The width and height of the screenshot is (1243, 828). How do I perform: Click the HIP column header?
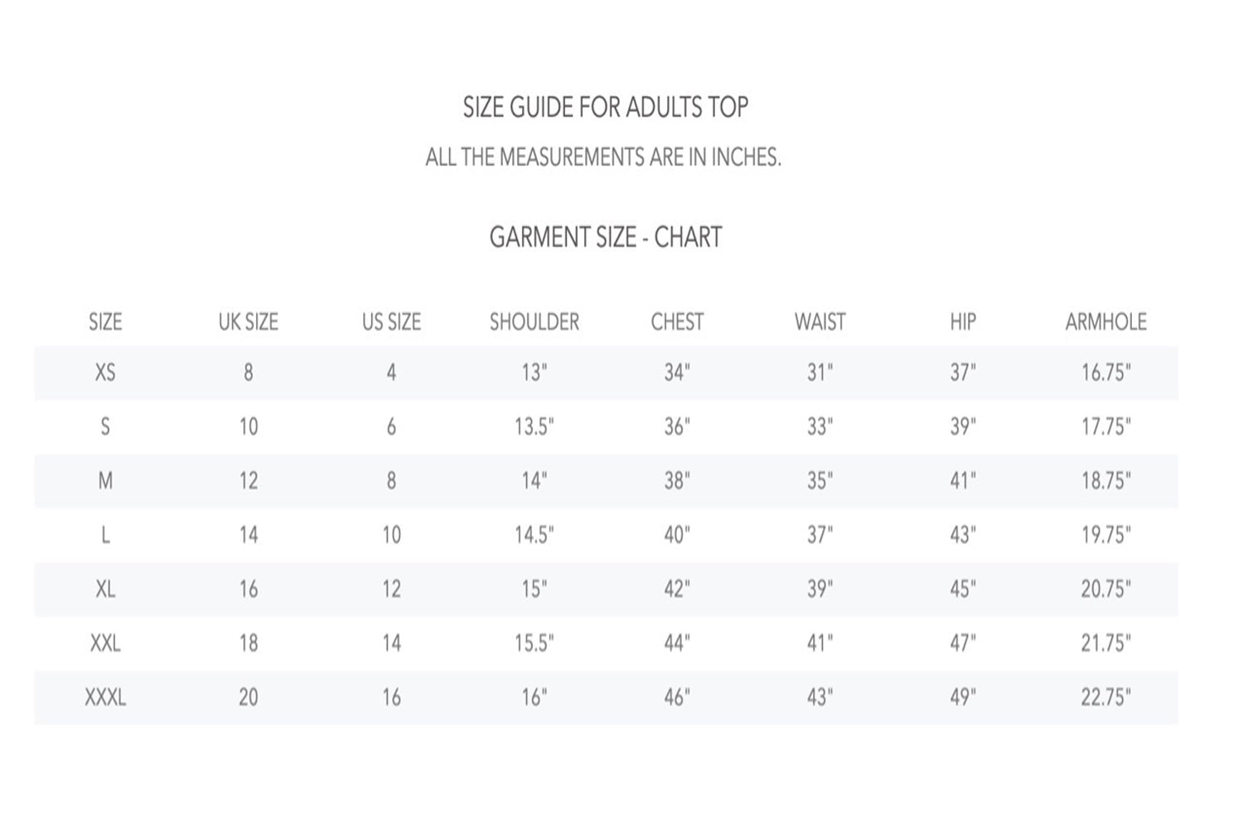click(963, 321)
